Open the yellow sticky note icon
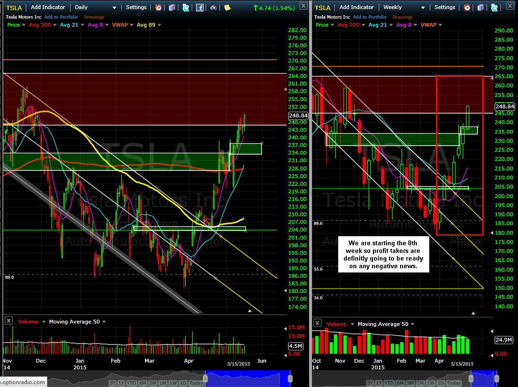This screenshot has height=387, width=518. coord(228,8)
